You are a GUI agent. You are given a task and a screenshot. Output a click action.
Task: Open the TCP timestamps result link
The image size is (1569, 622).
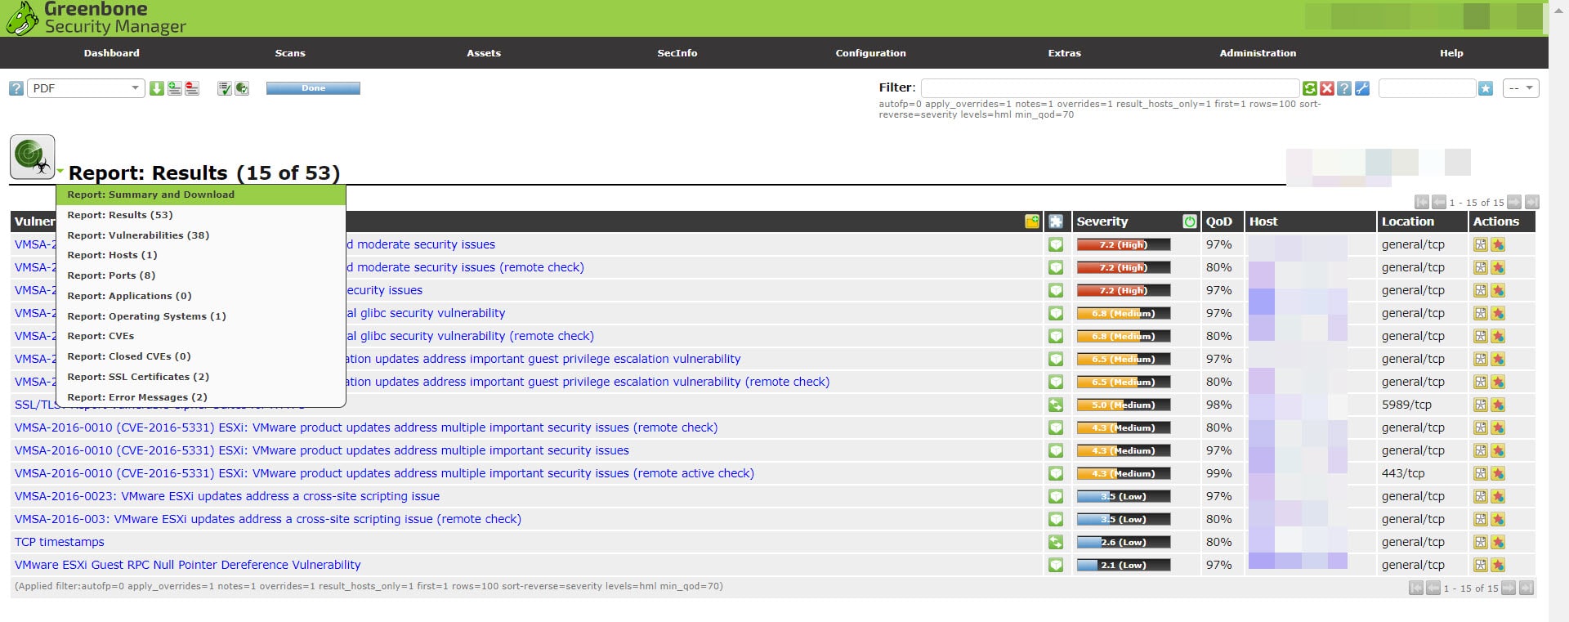pyautogui.click(x=60, y=542)
